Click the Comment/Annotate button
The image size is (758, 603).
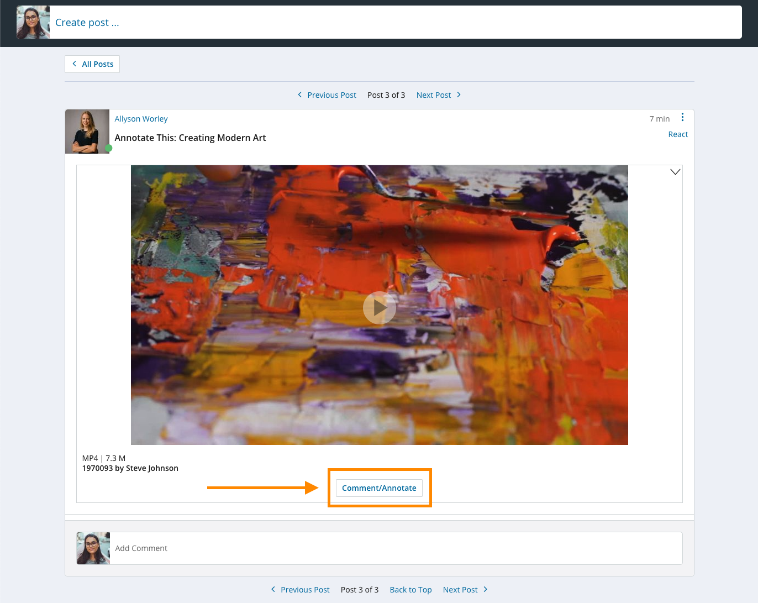[379, 488]
